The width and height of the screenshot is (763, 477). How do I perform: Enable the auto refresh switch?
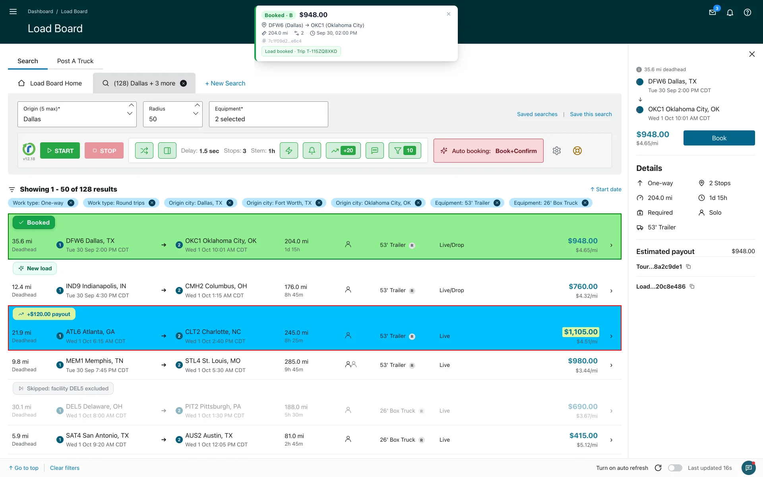click(675, 468)
